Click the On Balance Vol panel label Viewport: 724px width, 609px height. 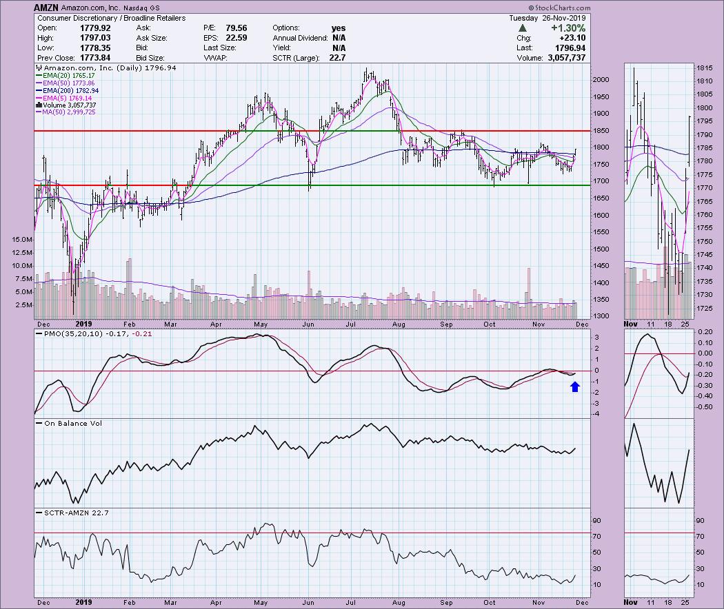click(70, 423)
